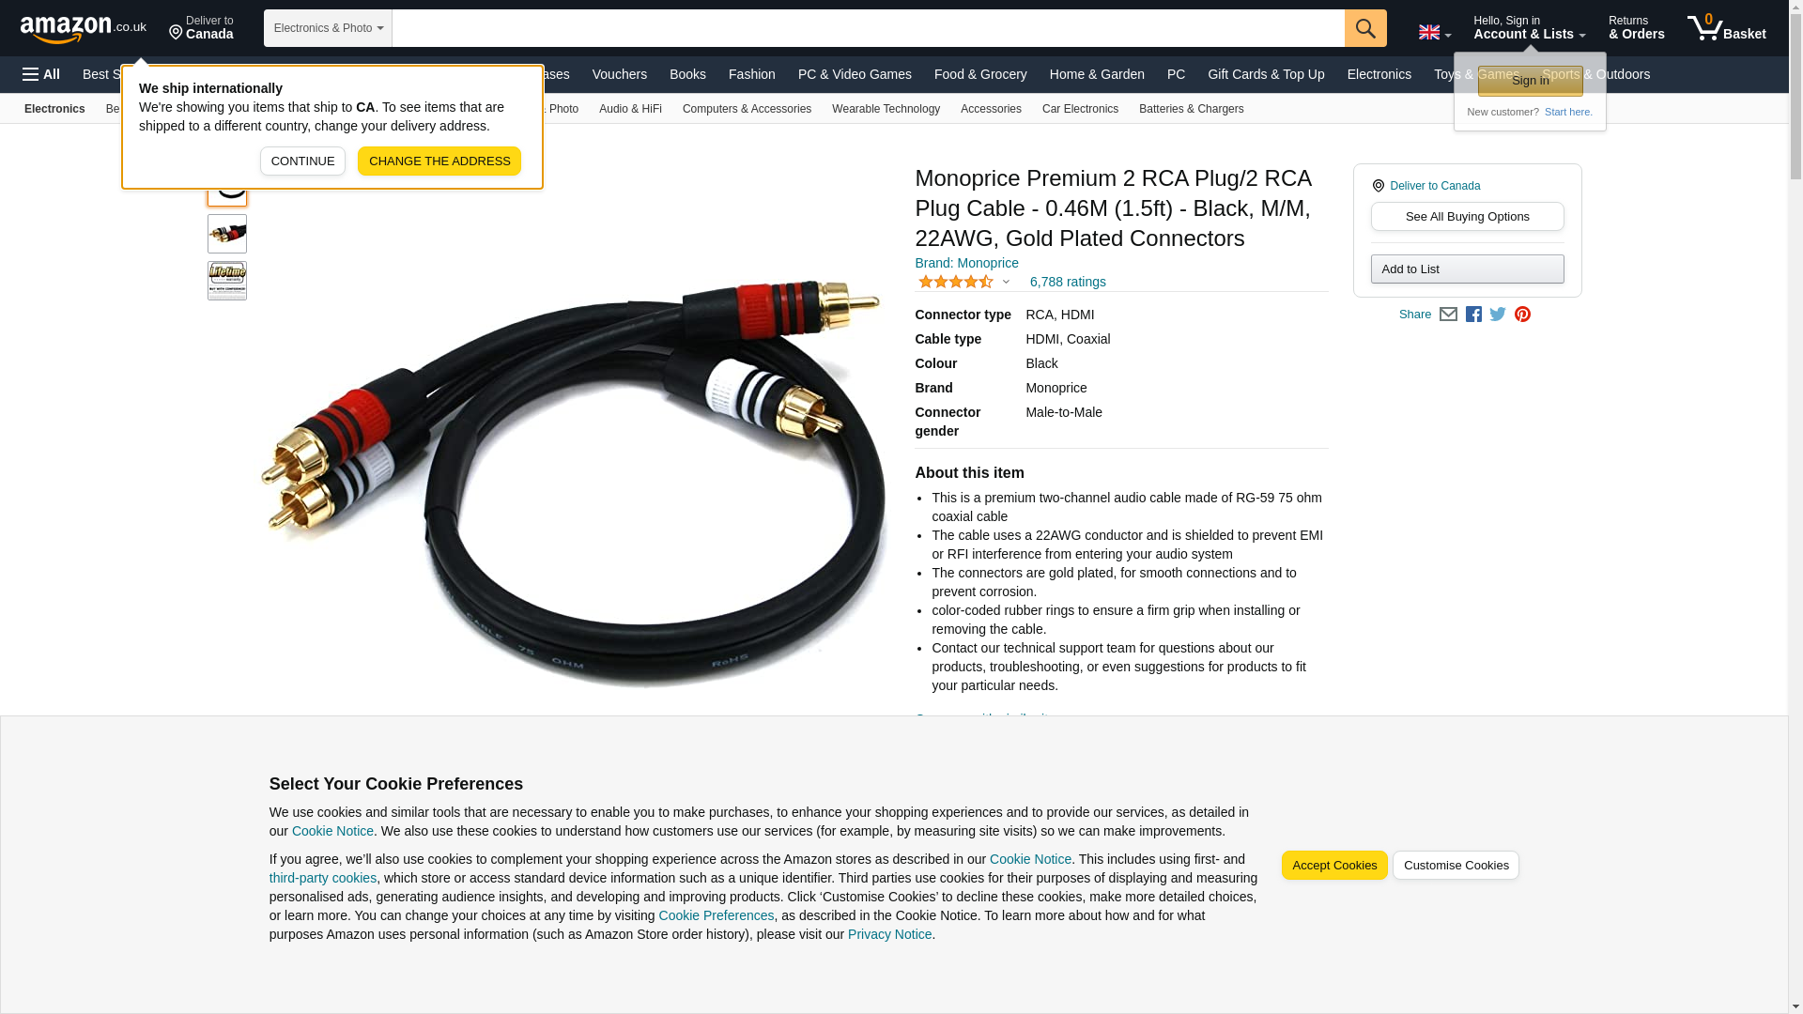Click the search text field
1803x1014 pixels.
coord(868,28)
